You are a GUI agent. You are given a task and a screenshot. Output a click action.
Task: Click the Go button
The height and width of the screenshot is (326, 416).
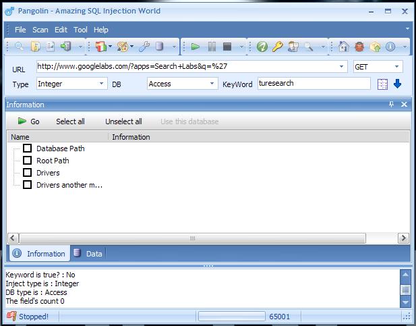[x=28, y=121]
